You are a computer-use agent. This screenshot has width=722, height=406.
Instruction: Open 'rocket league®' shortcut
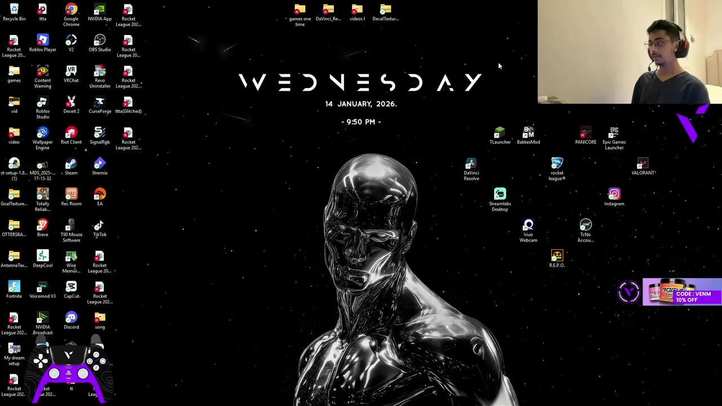(557, 170)
